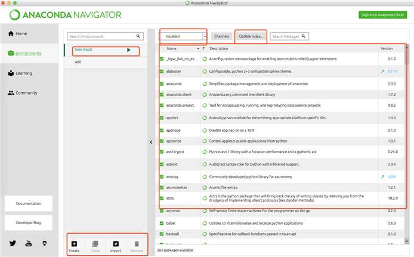Go to the Home tab

29,33
